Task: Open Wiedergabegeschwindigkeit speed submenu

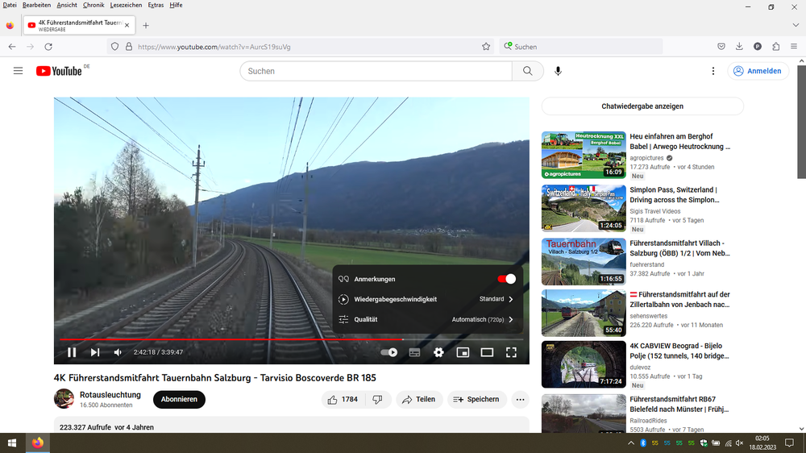Action: pos(427,299)
